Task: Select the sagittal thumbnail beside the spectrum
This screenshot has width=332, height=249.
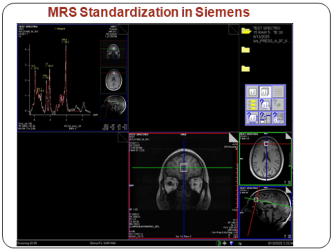Action: [x=113, y=106]
